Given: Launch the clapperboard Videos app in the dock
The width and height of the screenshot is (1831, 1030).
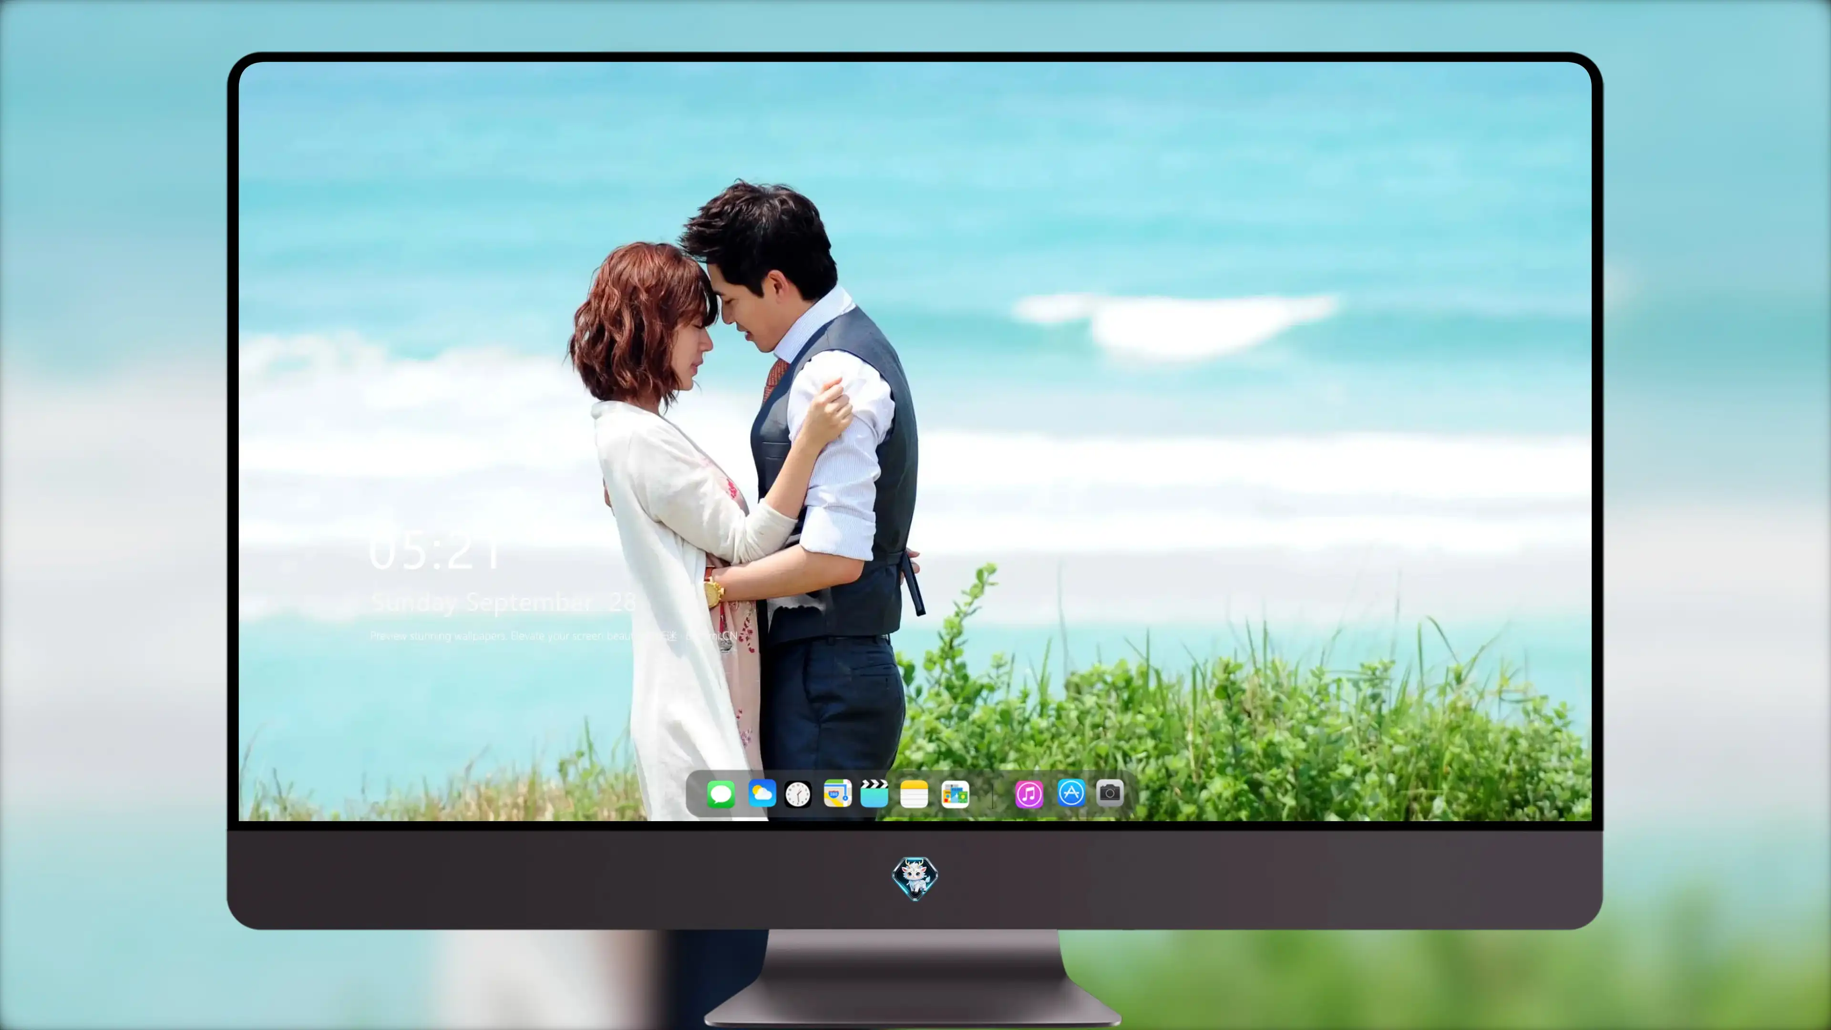Looking at the screenshot, I should pyautogui.click(x=874, y=793).
